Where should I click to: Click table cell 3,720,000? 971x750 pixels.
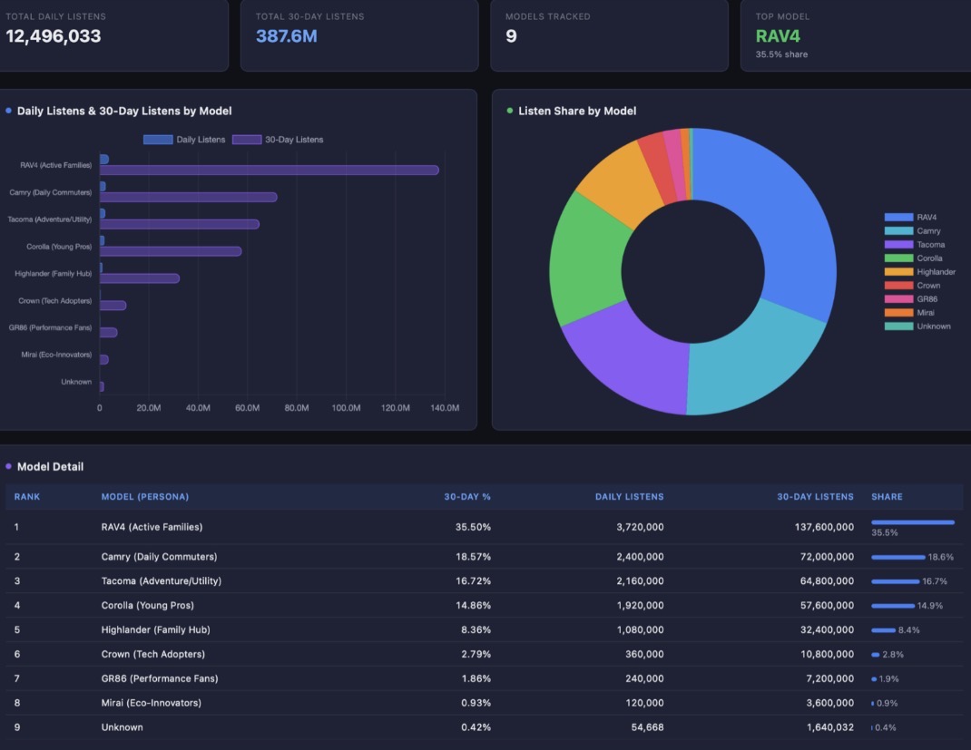pyautogui.click(x=640, y=527)
